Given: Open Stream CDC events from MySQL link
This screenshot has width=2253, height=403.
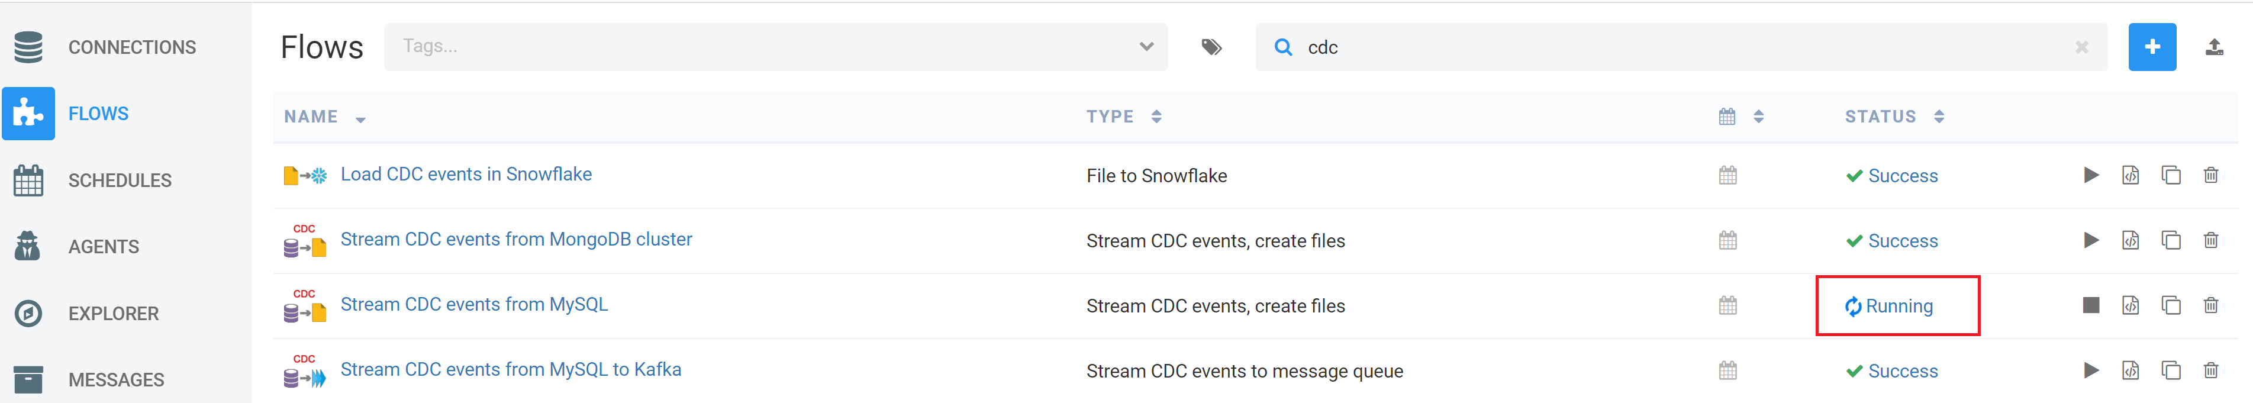Looking at the screenshot, I should [x=474, y=304].
